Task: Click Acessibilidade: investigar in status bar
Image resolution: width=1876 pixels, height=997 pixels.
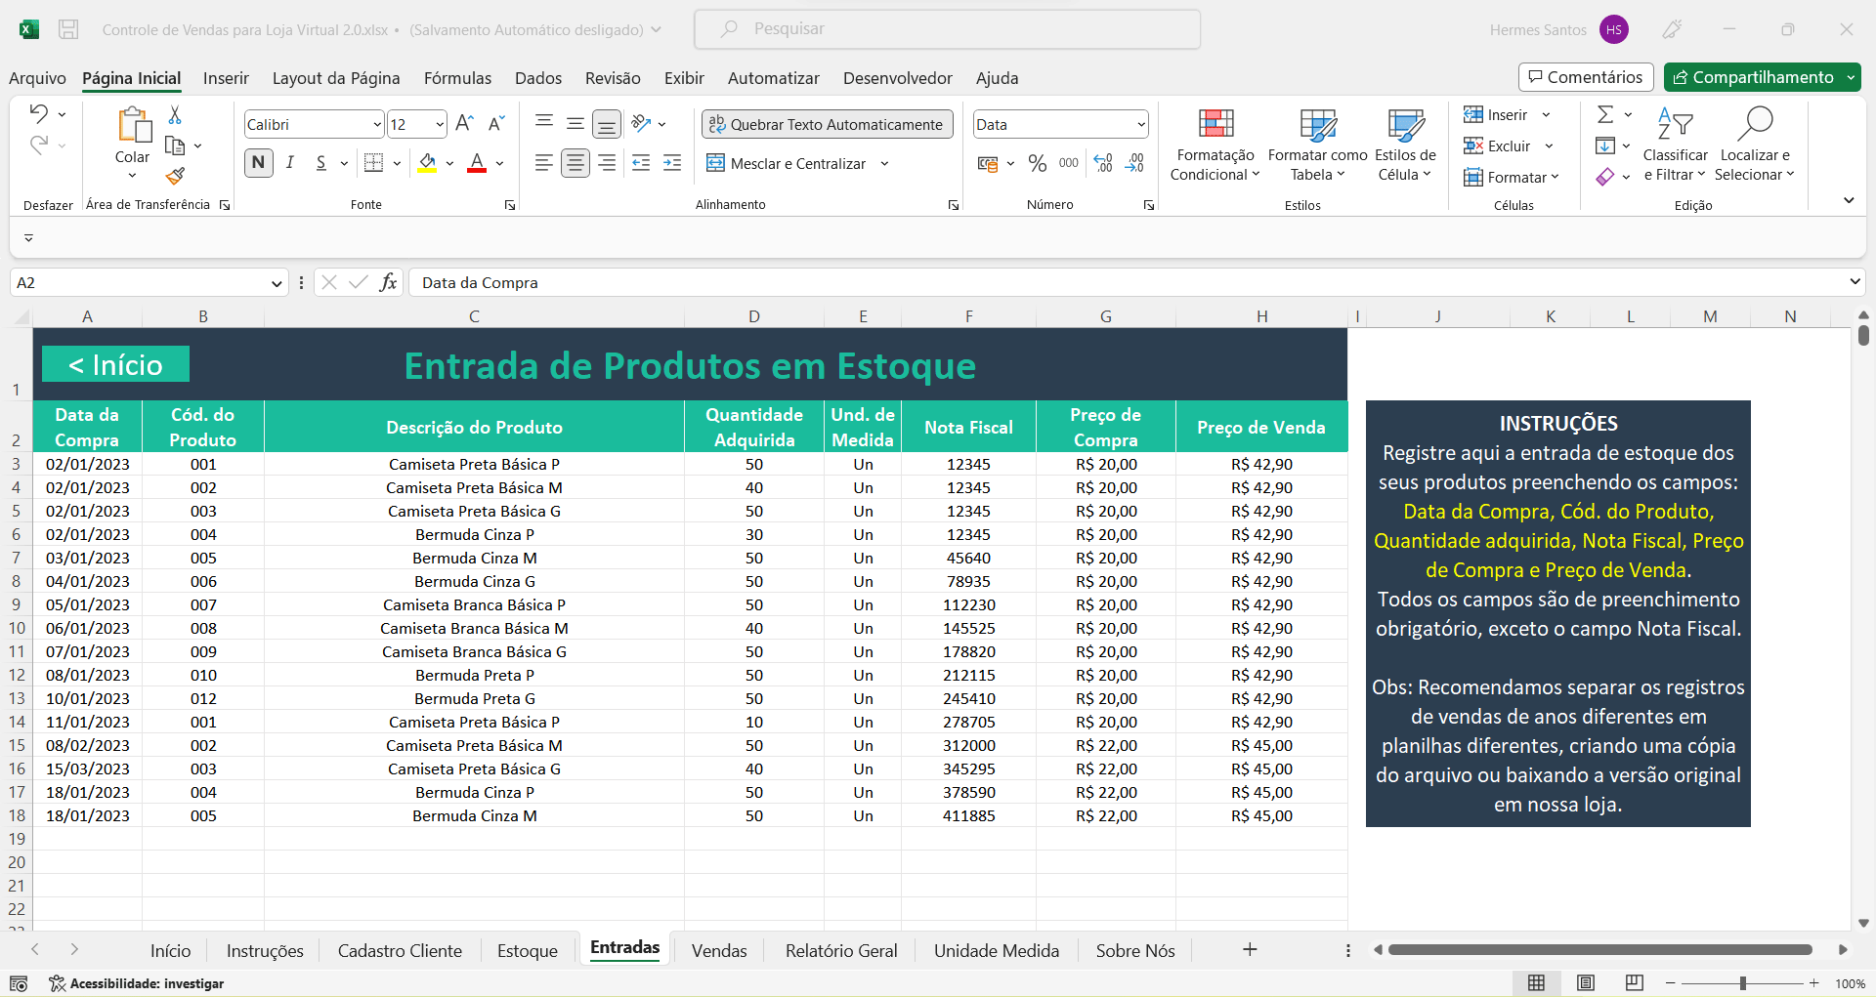Action: (x=137, y=983)
